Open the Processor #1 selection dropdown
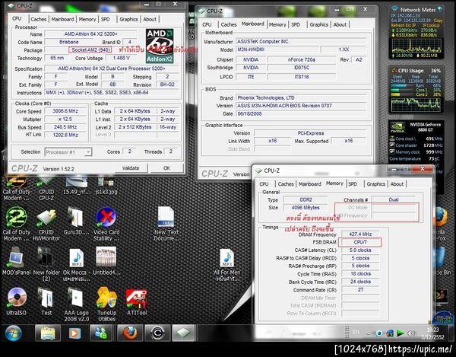This screenshot has height=357, width=456. tap(68, 152)
